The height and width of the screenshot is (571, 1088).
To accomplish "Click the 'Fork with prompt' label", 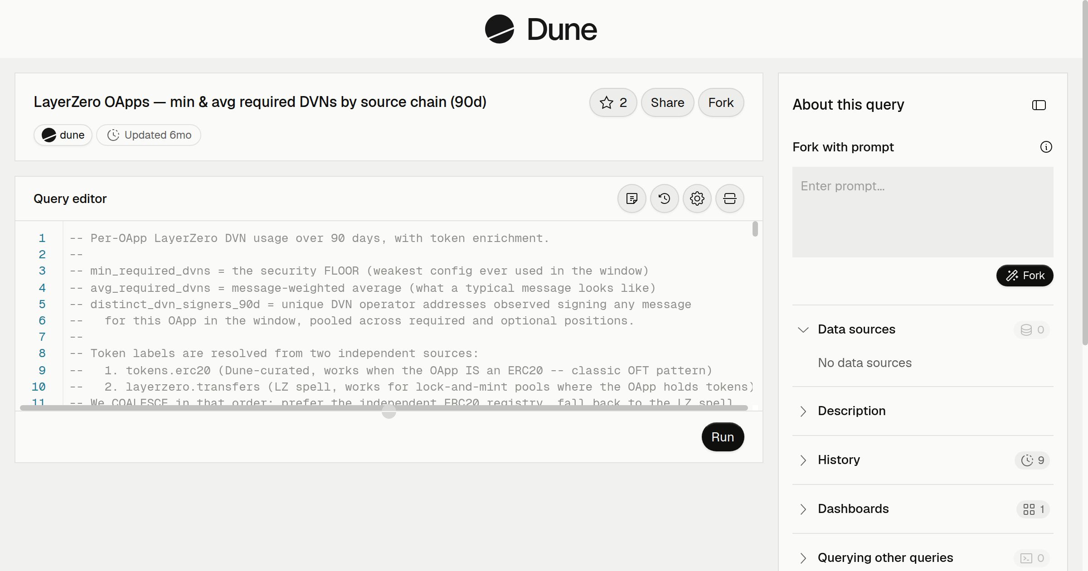I will coord(843,147).
